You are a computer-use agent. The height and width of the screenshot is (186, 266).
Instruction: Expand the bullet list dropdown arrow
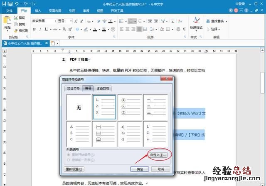pyautogui.click(x=126, y=21)
